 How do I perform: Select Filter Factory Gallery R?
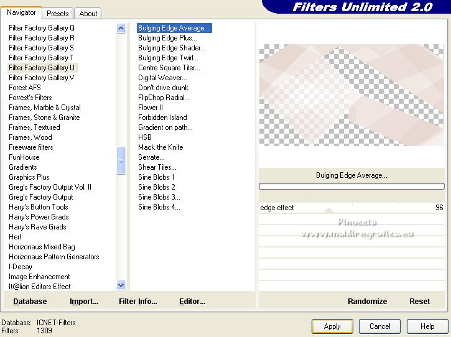click(42, 38)
